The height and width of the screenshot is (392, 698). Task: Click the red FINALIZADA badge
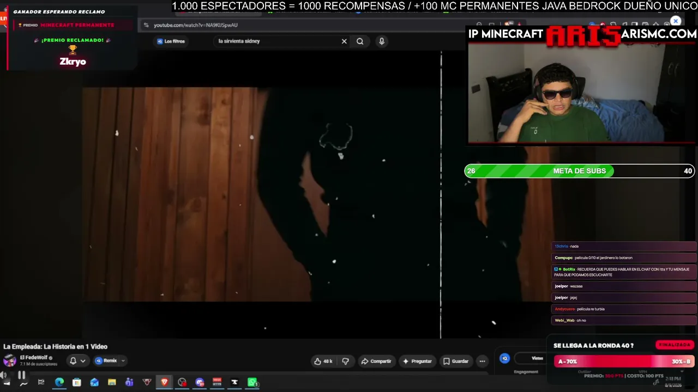[675, 345]
